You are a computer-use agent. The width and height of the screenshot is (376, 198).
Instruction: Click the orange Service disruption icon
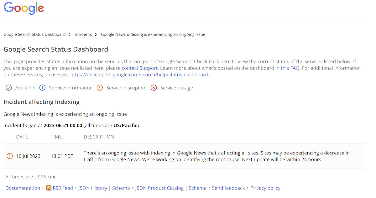pyautogui.click(x=100, y=88)
